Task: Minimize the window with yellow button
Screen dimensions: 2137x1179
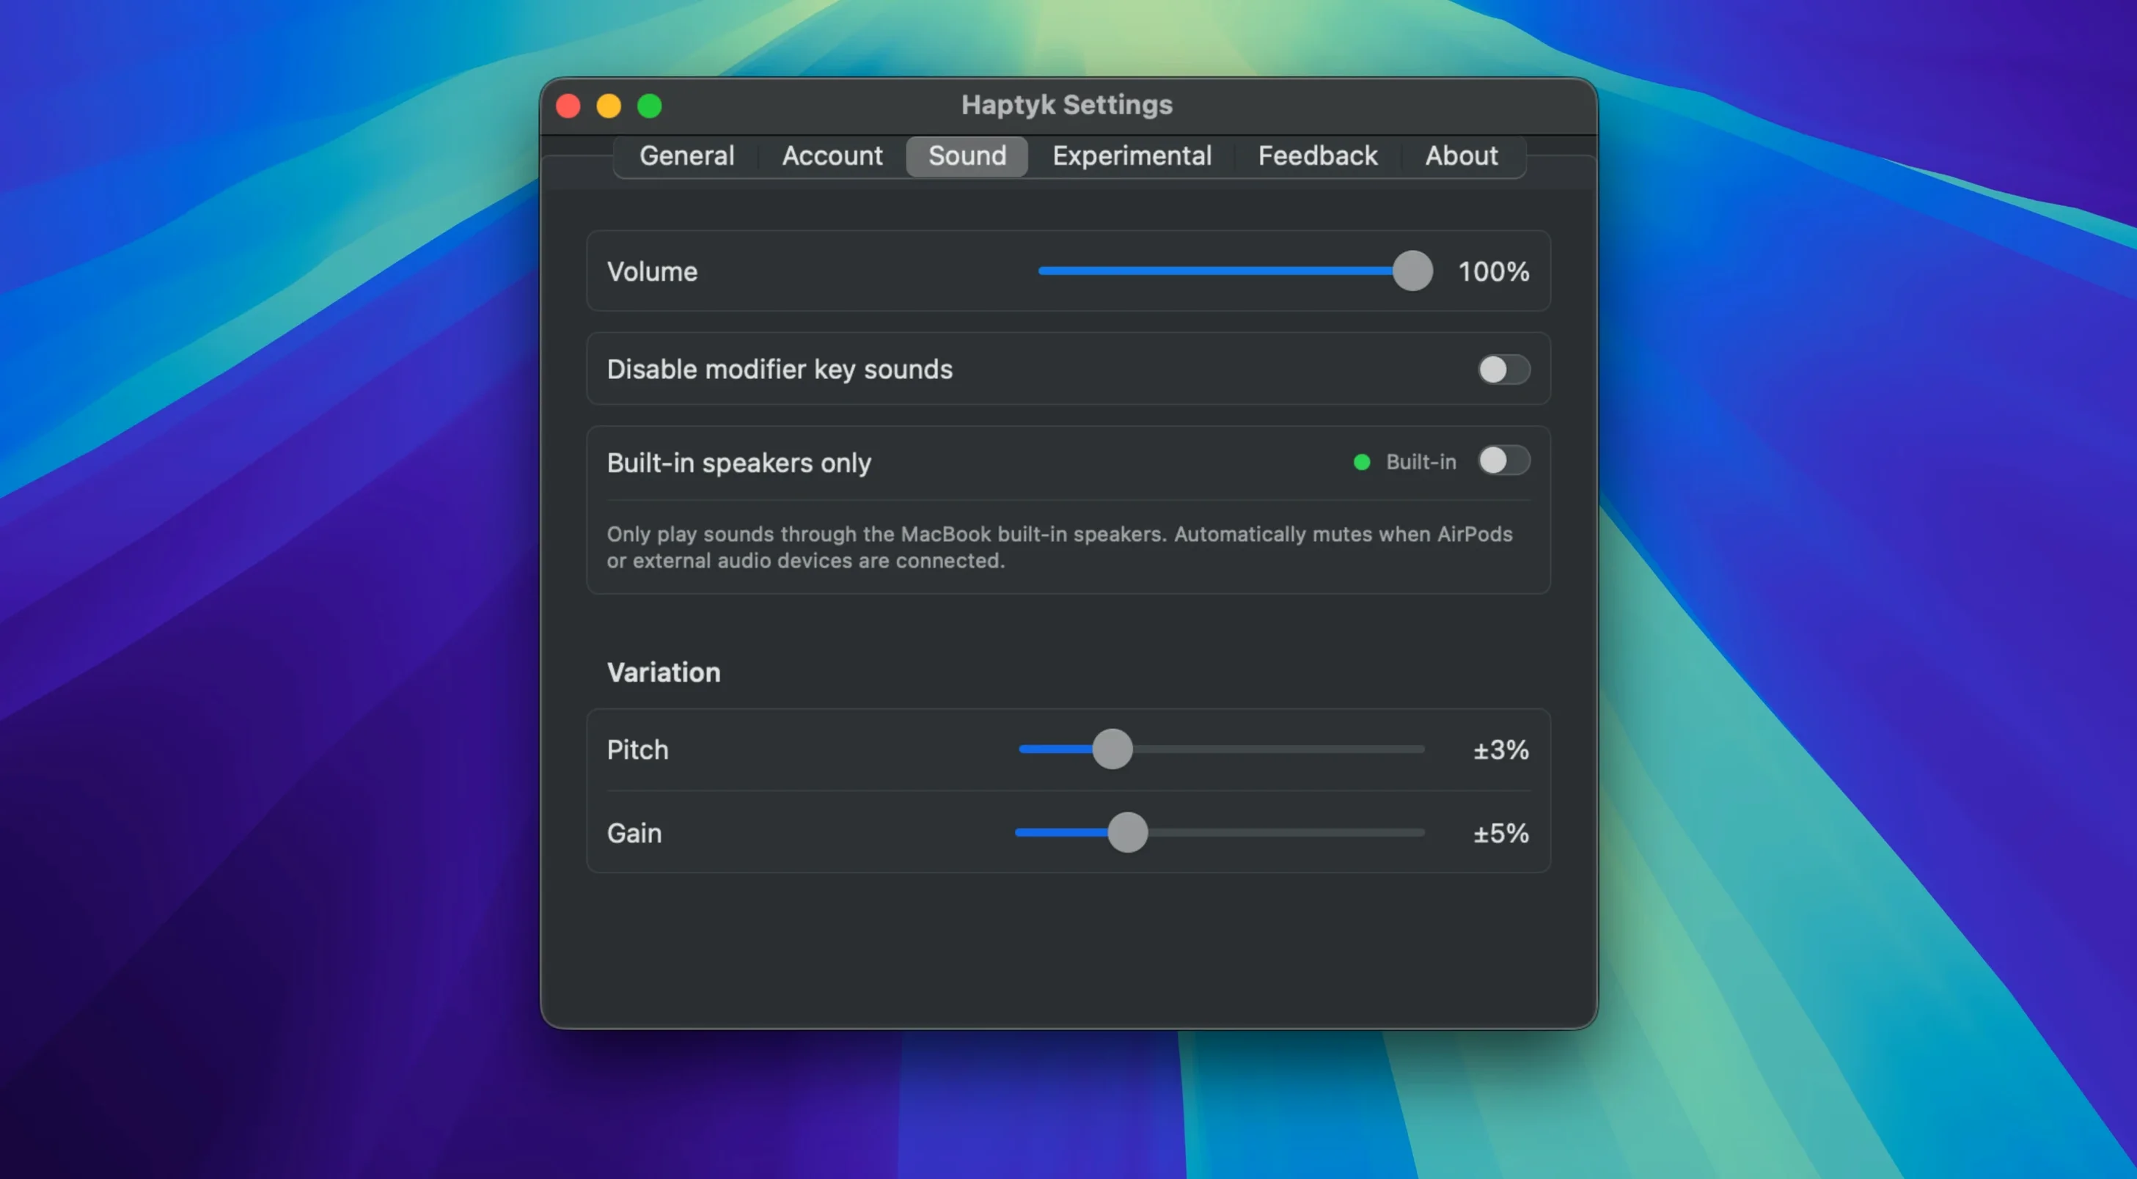Action: (609, 106)
